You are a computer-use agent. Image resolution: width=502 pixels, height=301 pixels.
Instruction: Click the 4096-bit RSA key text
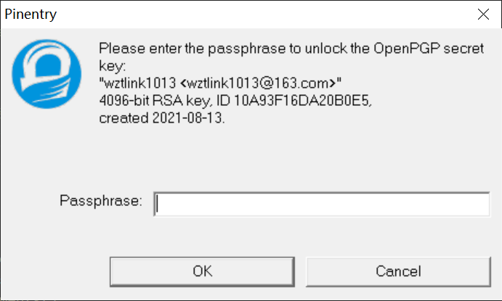155,101
